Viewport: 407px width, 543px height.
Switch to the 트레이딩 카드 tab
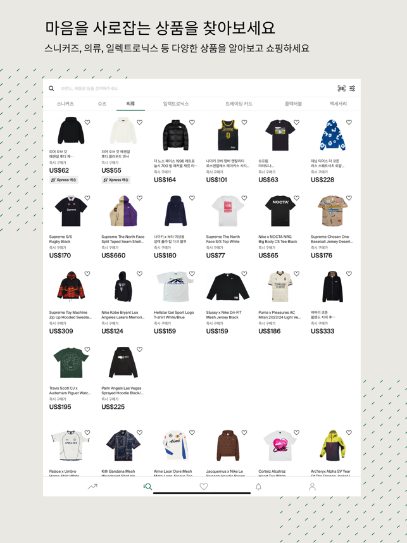point(239,104)
